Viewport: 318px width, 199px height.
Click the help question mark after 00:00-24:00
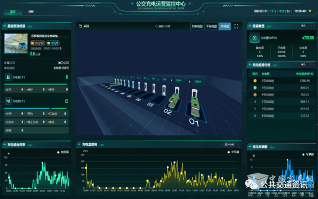tap(61, 48)
